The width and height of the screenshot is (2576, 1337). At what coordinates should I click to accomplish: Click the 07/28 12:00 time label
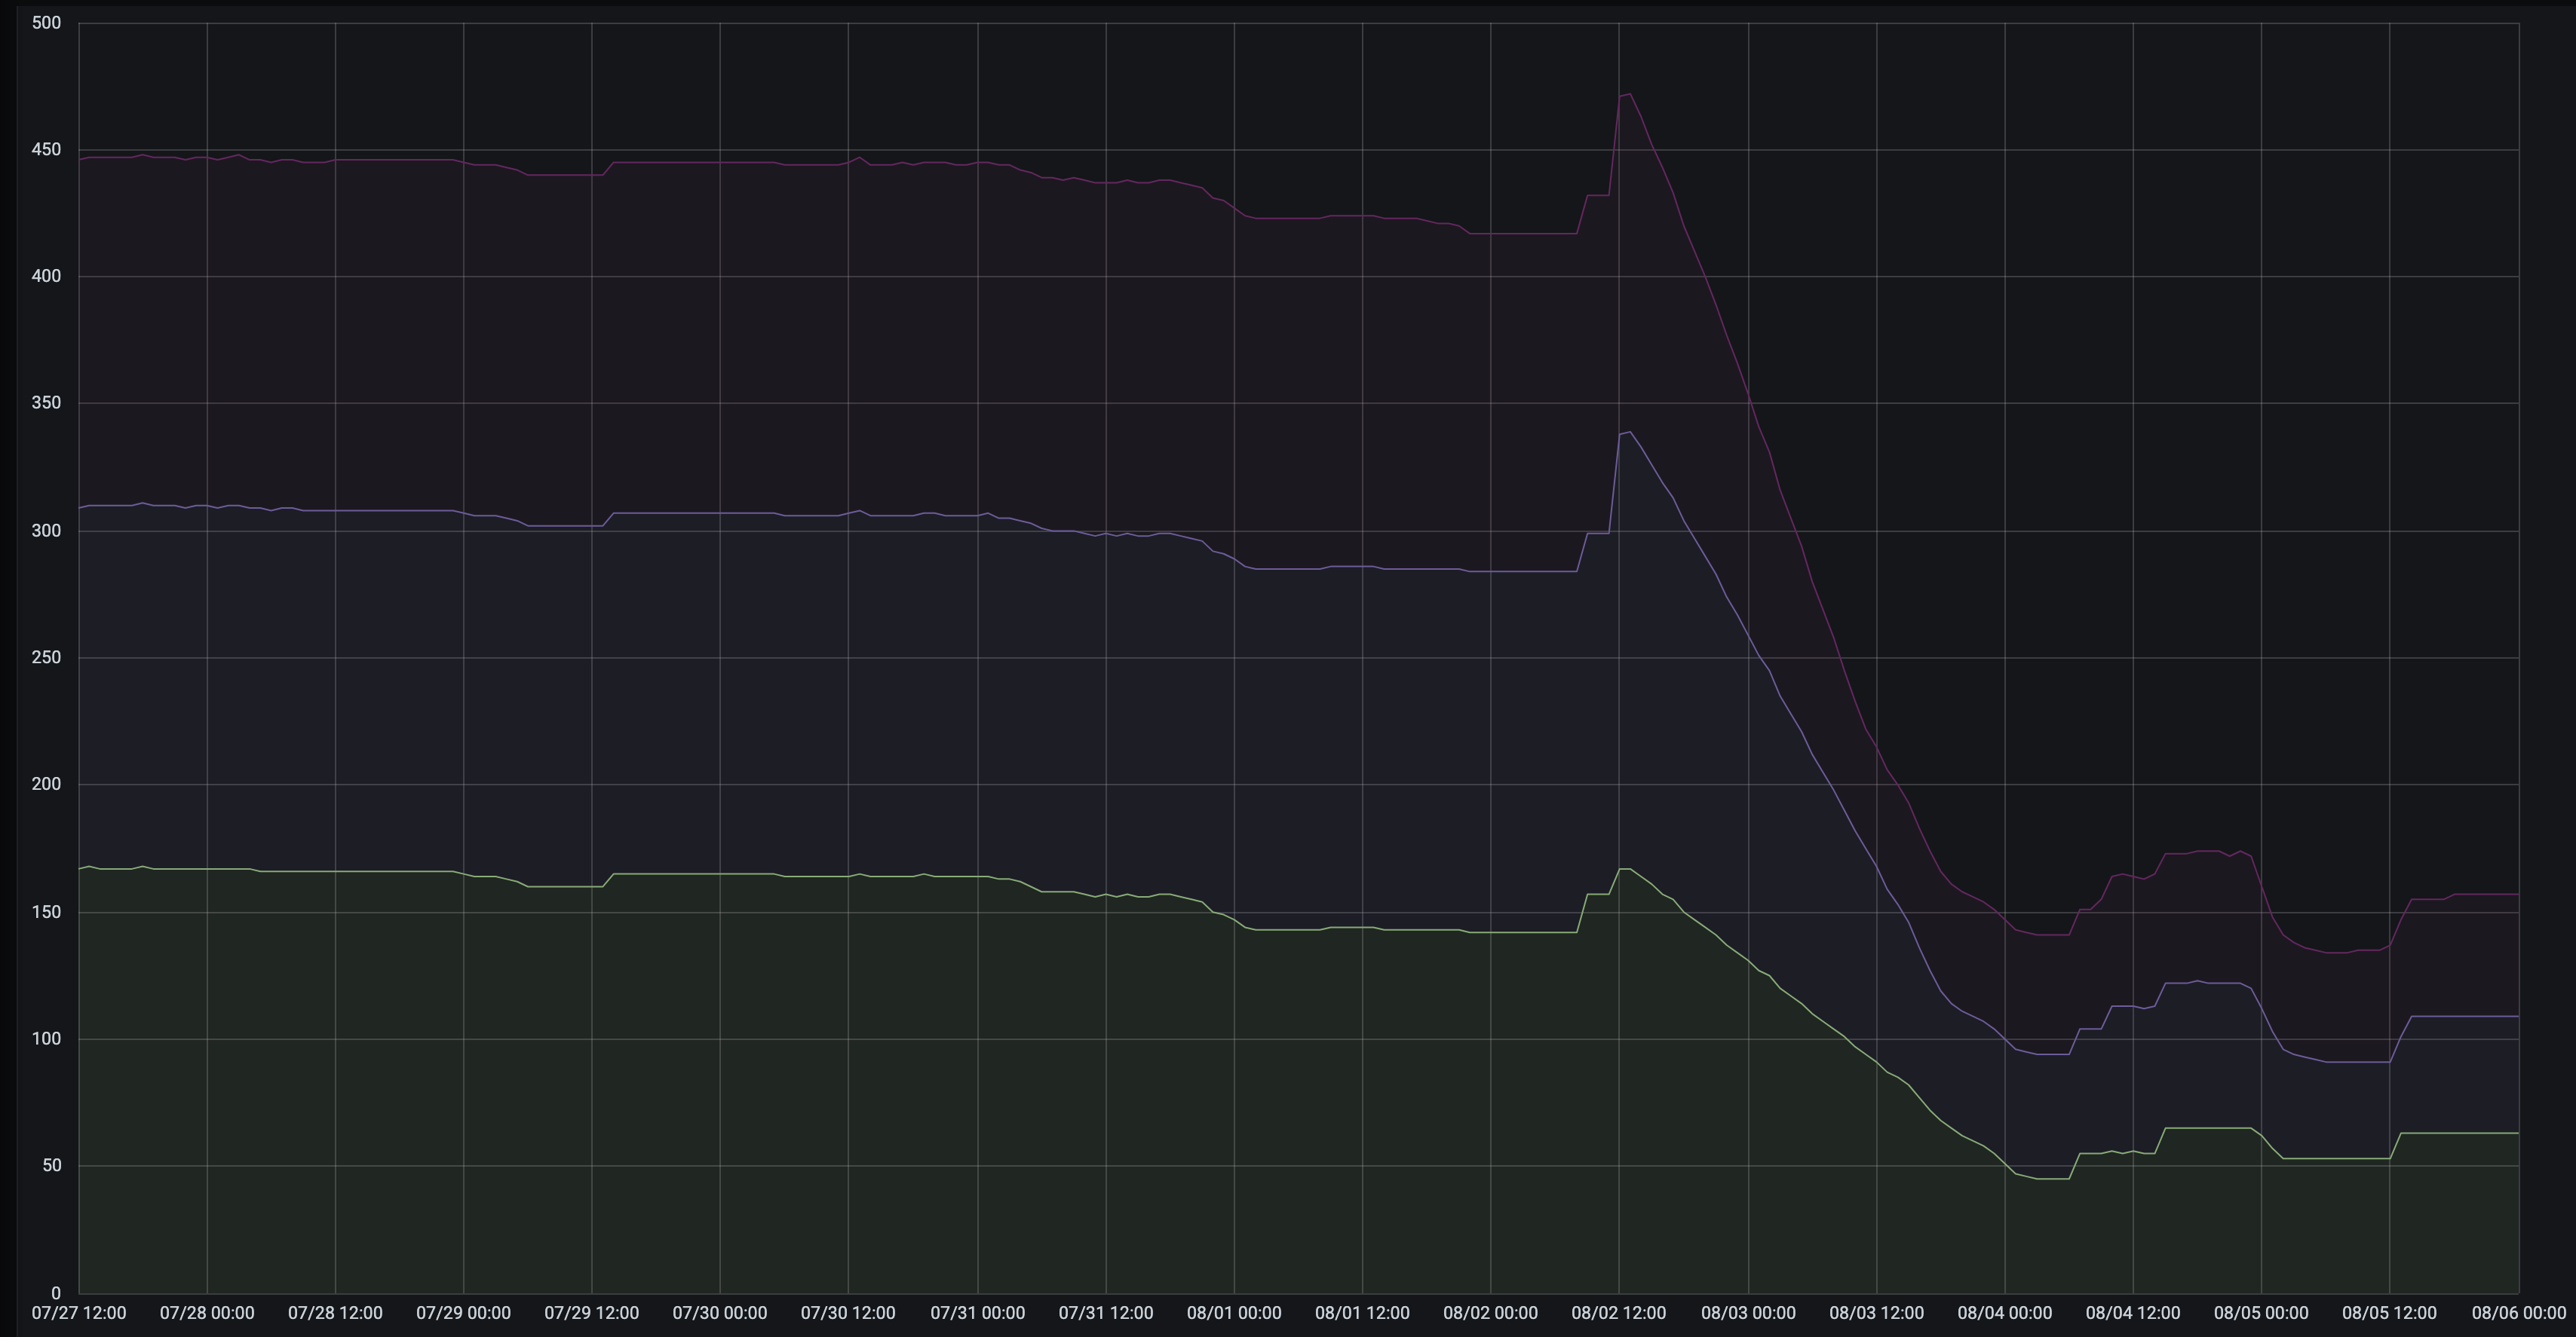335,1313
